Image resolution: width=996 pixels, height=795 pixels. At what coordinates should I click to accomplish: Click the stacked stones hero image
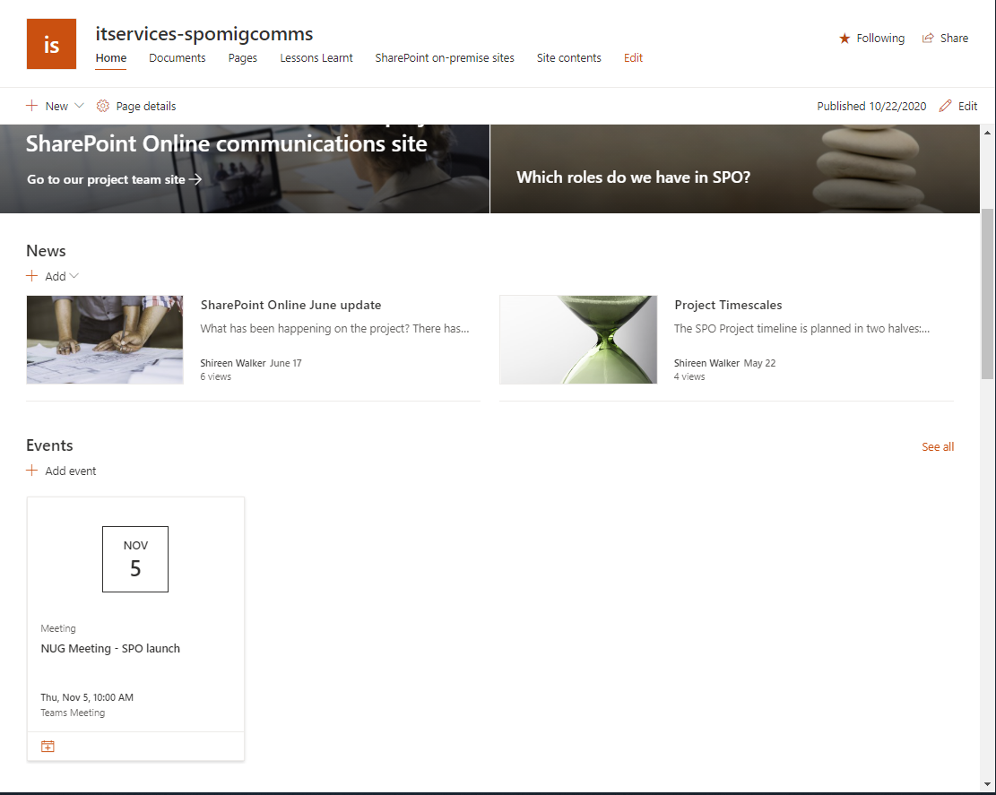(869, 169)
